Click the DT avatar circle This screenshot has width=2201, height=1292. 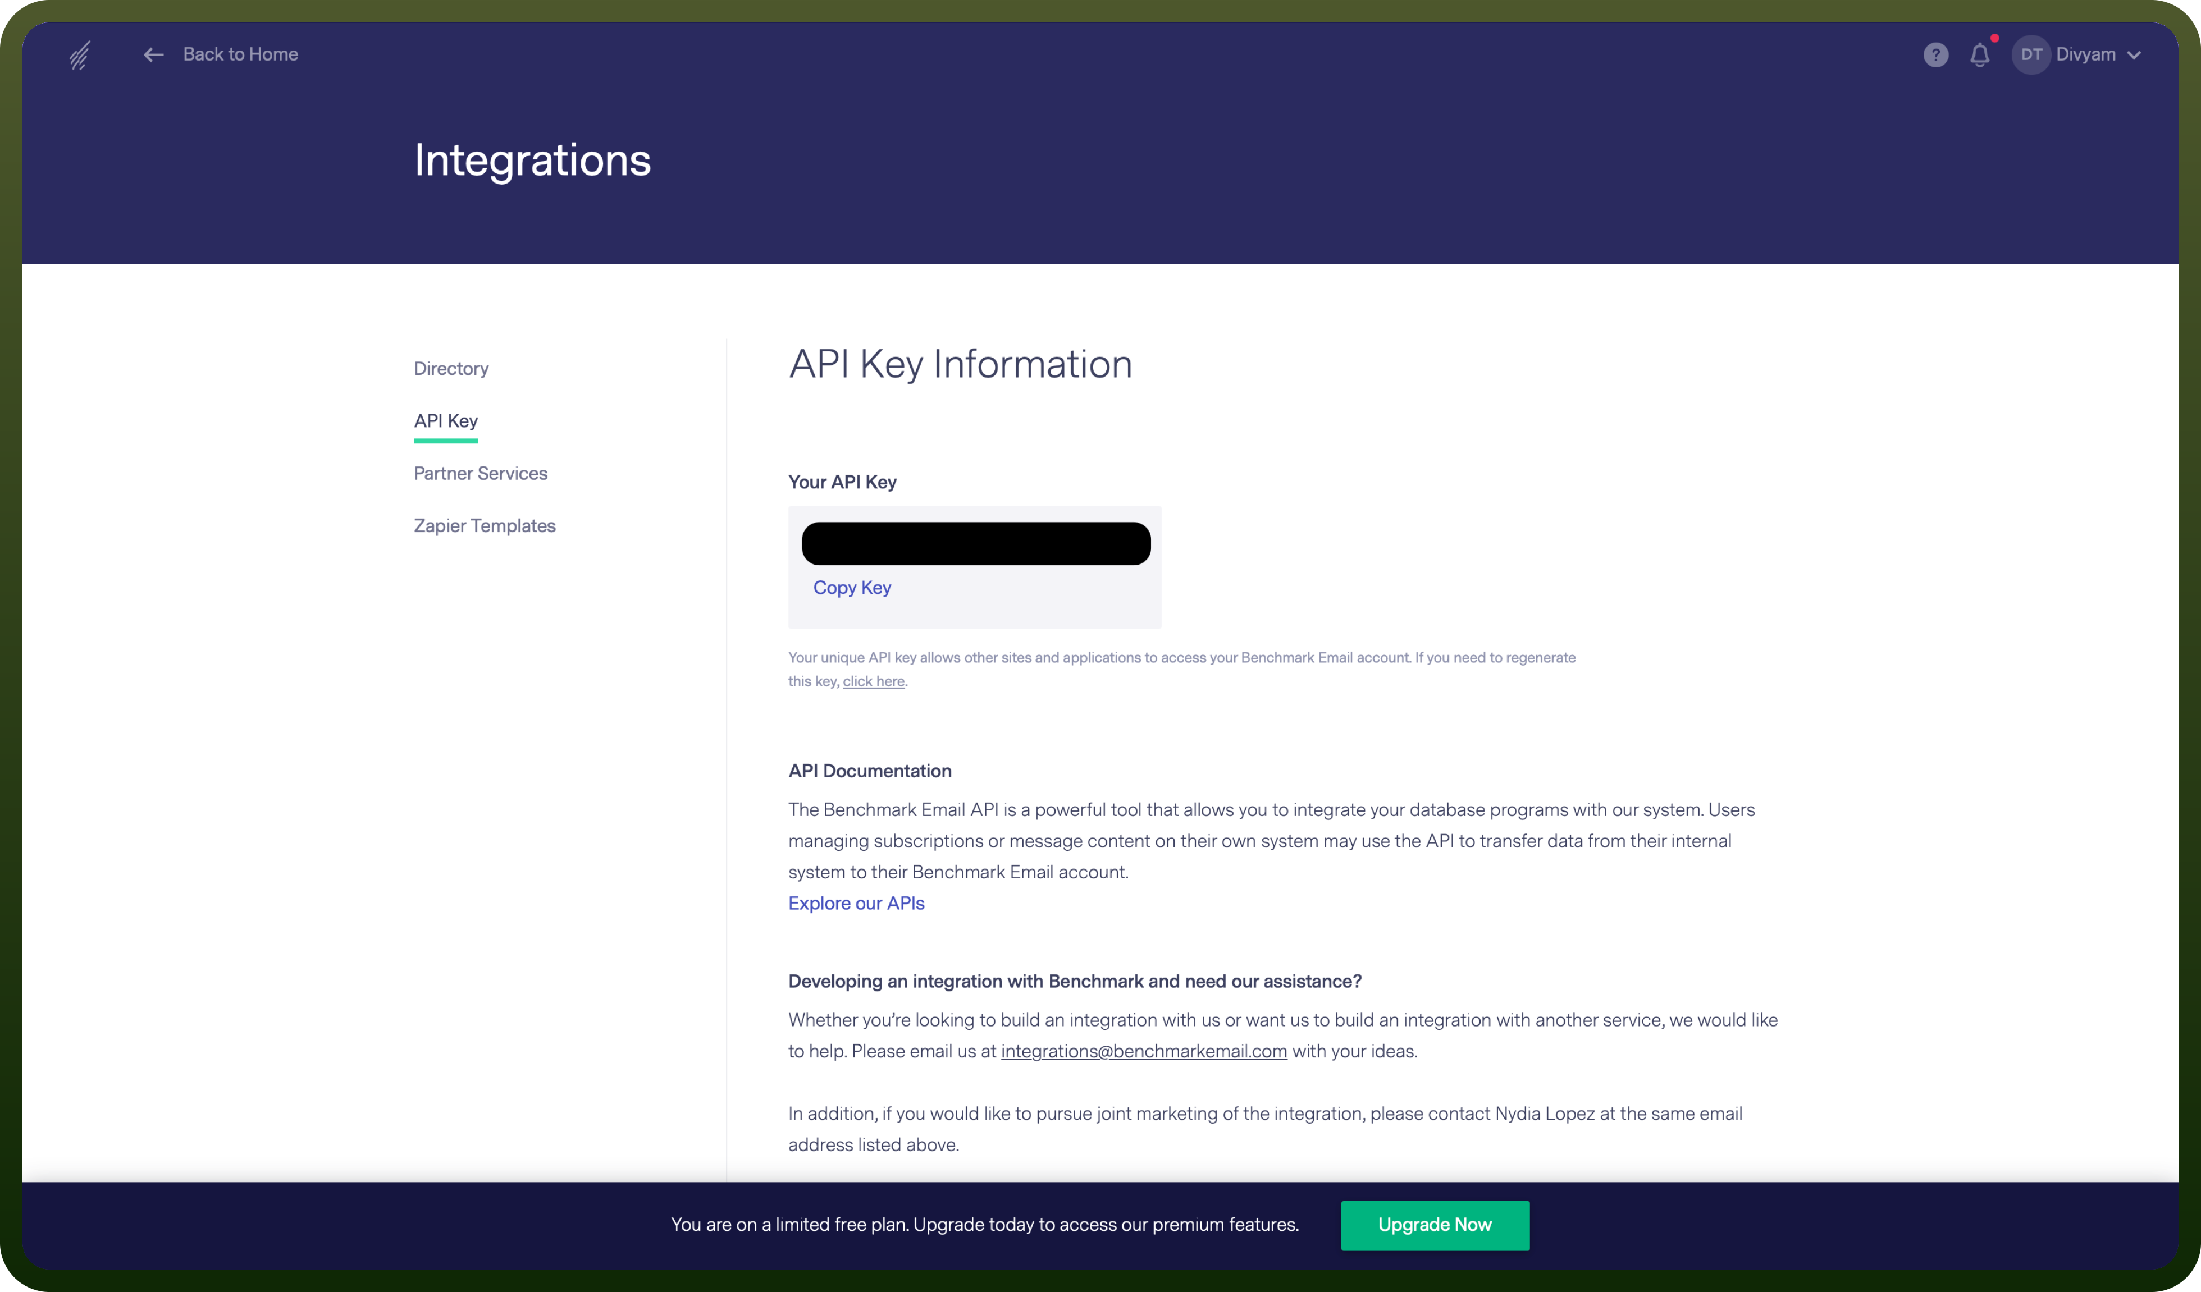pyautogui.click(x=2031, y=55)
